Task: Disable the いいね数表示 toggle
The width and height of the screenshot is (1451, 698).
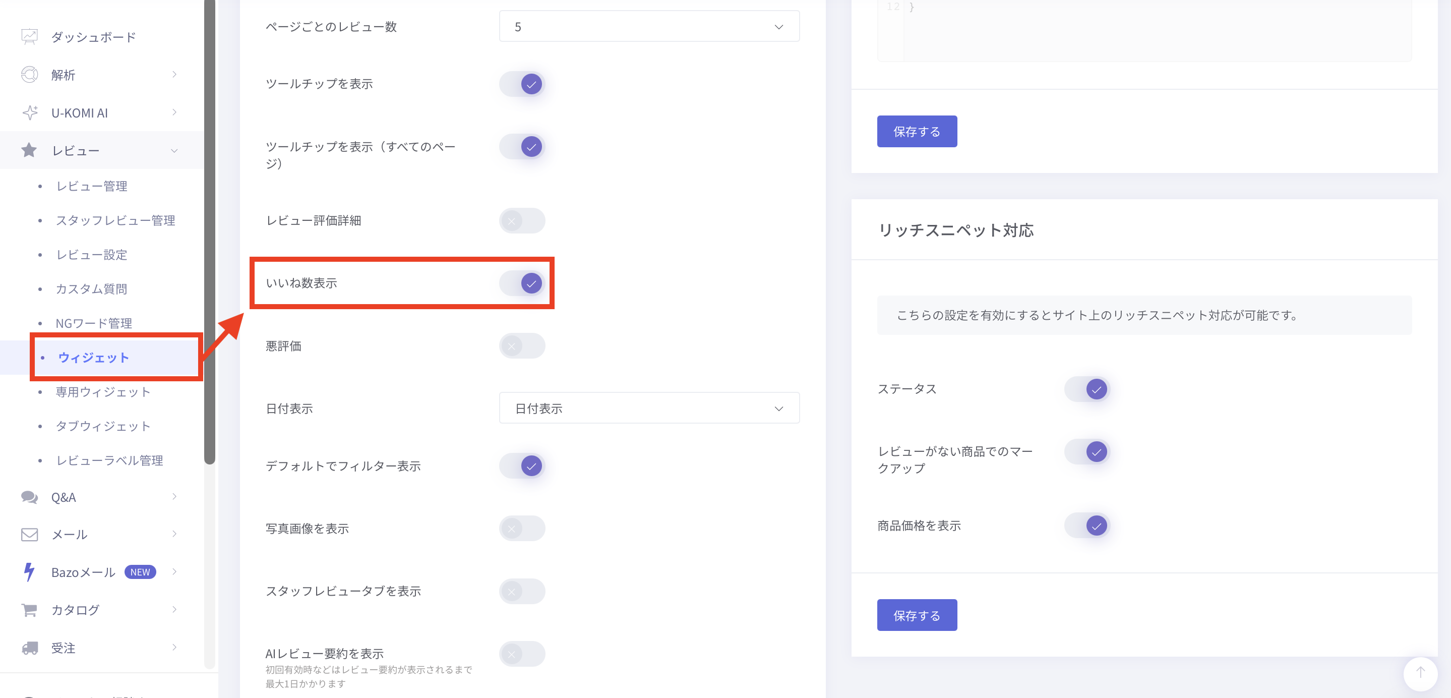Action: [522, 283]
